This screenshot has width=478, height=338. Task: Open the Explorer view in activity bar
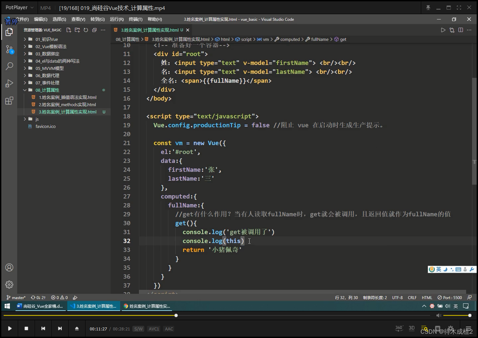pos(9,32)
